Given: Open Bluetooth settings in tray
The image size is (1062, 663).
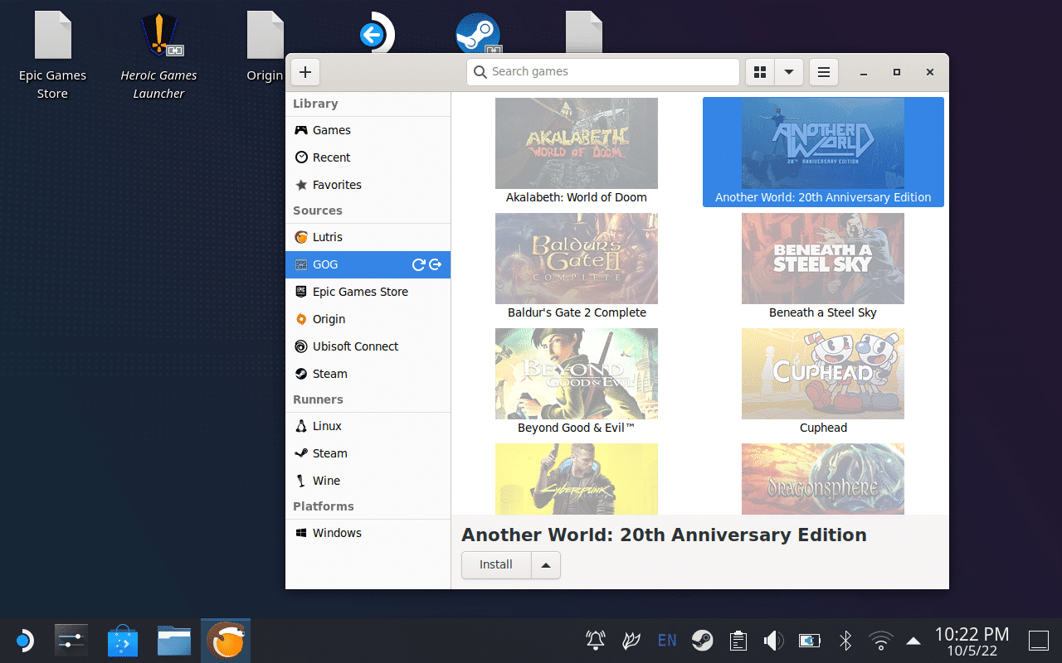Looking at the screenshot, I should pyautogui.click(x=845, y=640).
